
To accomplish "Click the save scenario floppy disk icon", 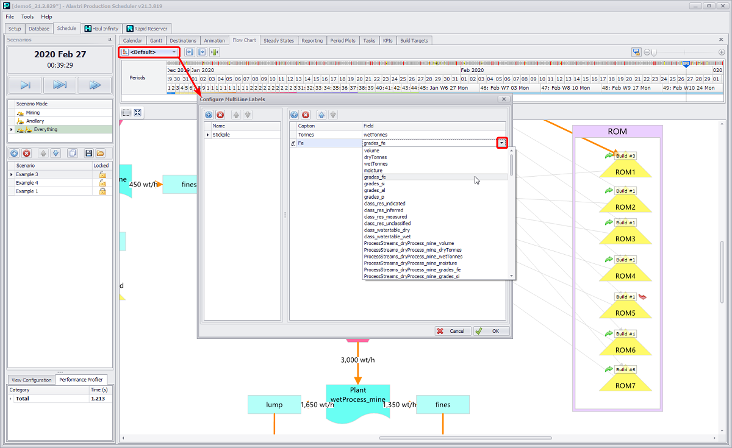I will [89, 153].
